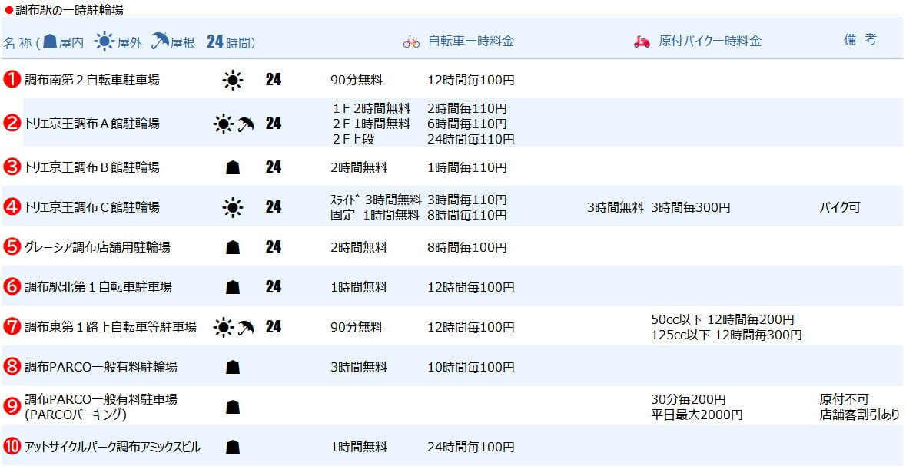Click the 3時間毎300円 moped fee
The width and height of the screenshot is (906, 469).
(691, 207)
